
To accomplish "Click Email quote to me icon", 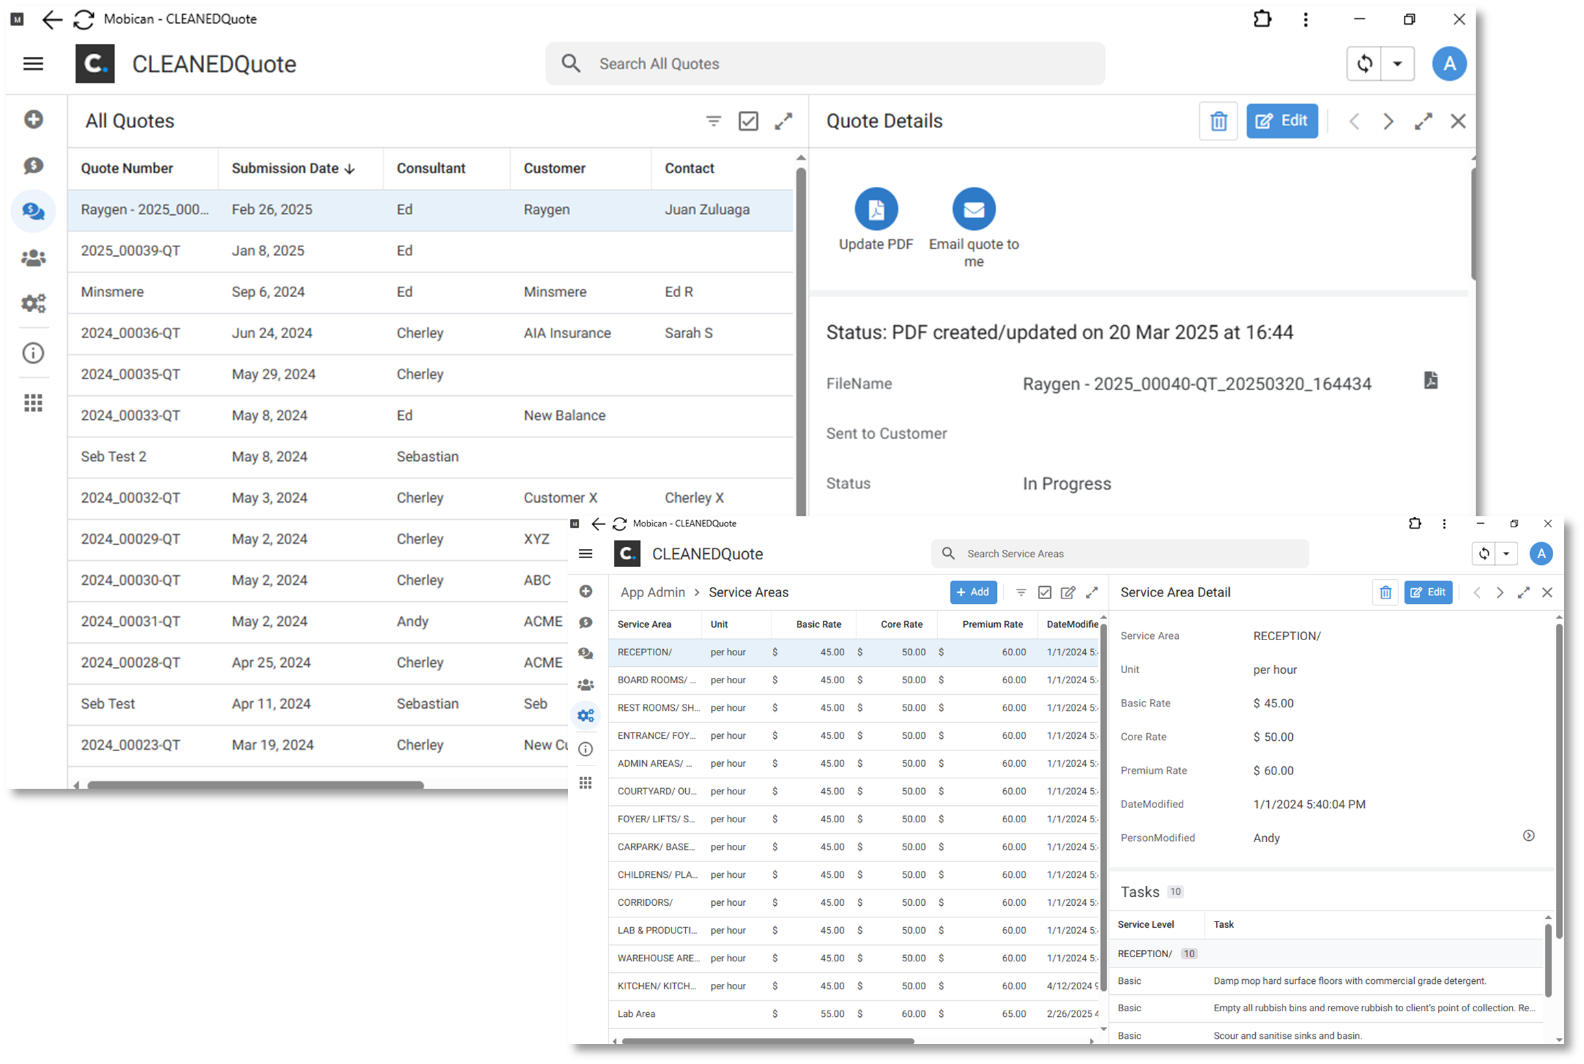I will [973, 209].
